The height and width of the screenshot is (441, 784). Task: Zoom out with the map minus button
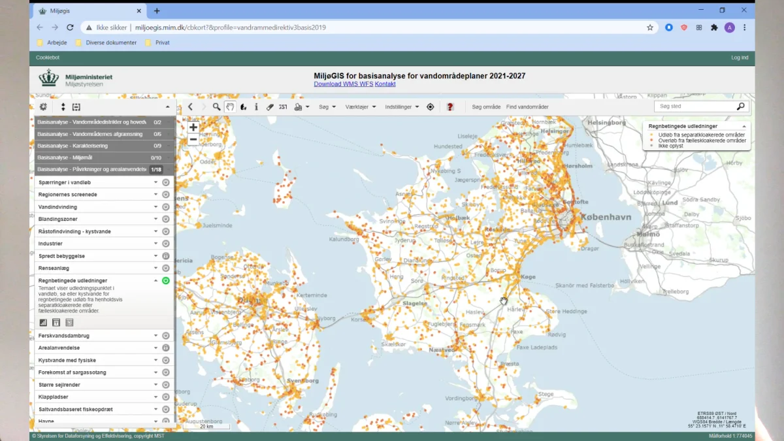[193, 139]
